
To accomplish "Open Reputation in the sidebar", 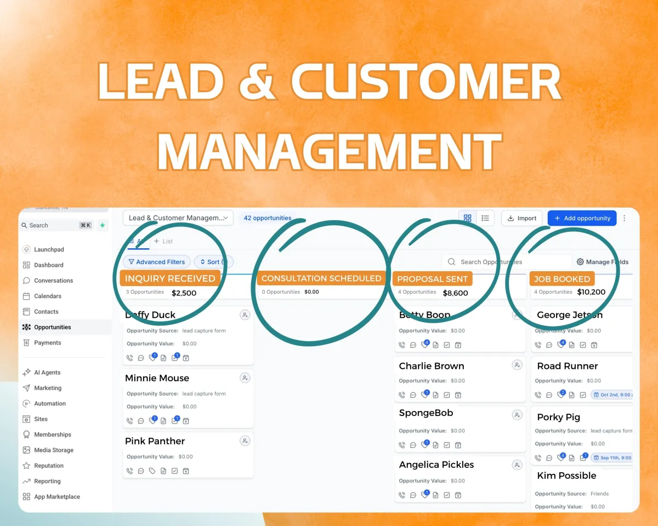I will pos(49,466).
